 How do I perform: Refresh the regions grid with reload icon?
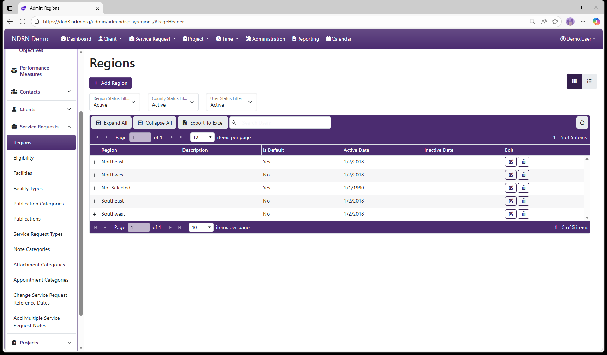click(x=582, y=123)
